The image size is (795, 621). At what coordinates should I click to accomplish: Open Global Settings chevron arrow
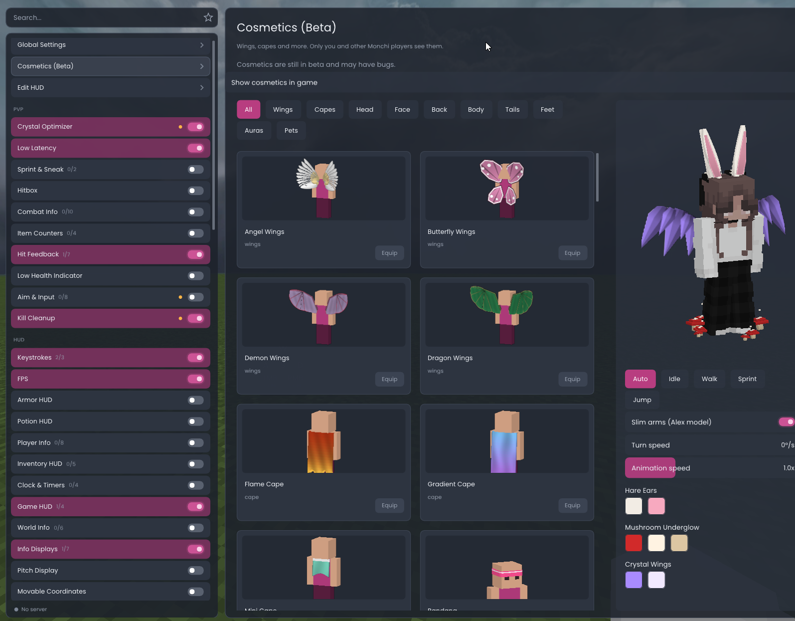[202, 45]
